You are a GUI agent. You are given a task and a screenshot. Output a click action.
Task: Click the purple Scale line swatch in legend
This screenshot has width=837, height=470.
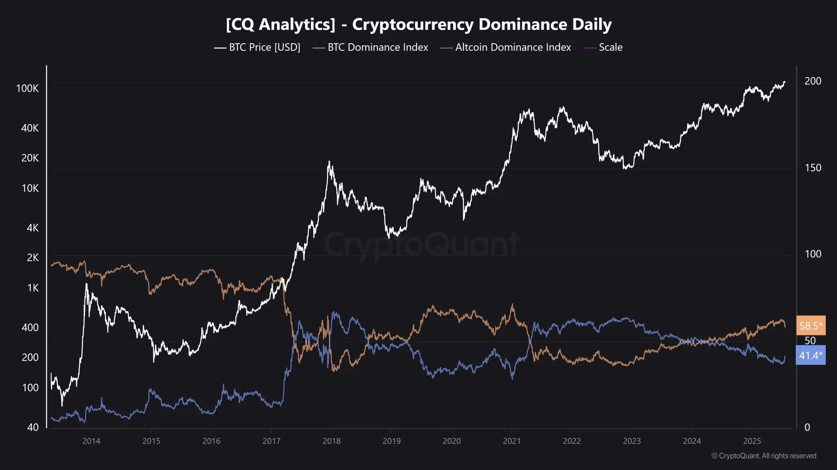tap(590, 48)
